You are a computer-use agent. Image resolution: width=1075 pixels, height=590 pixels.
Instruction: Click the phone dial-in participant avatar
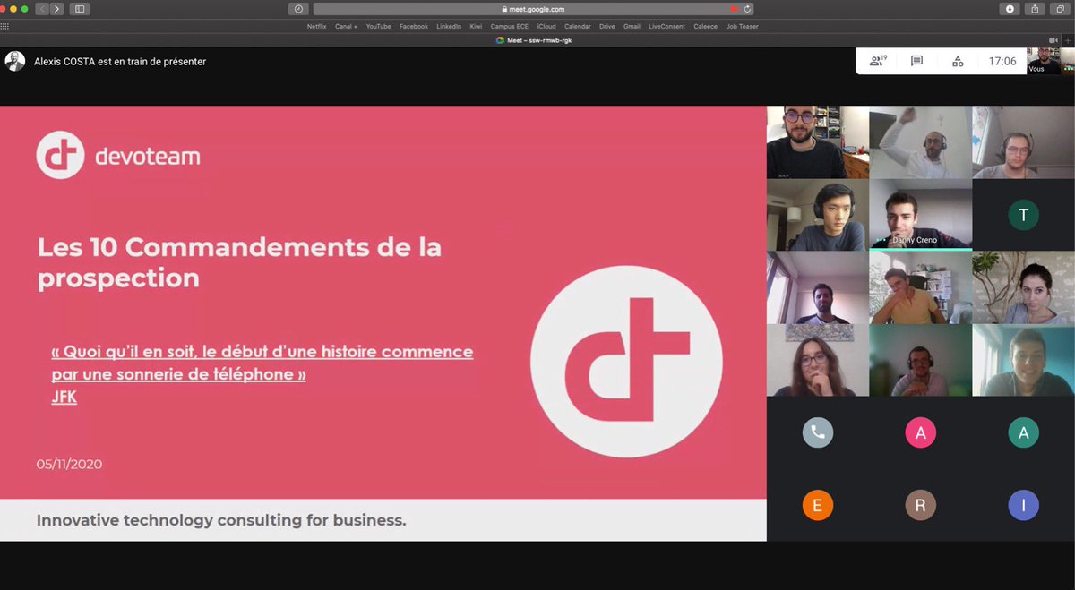[x=817, y=432]
